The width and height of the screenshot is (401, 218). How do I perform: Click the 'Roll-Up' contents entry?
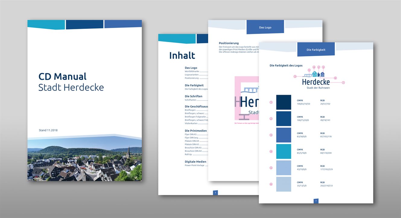[189, 154]
